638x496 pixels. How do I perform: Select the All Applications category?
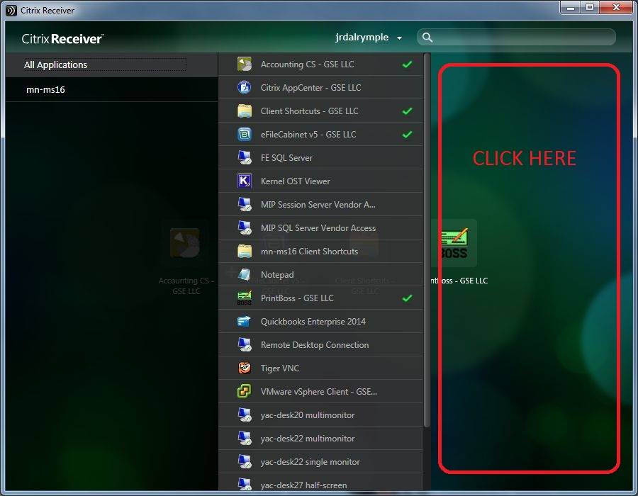point(55,64)
